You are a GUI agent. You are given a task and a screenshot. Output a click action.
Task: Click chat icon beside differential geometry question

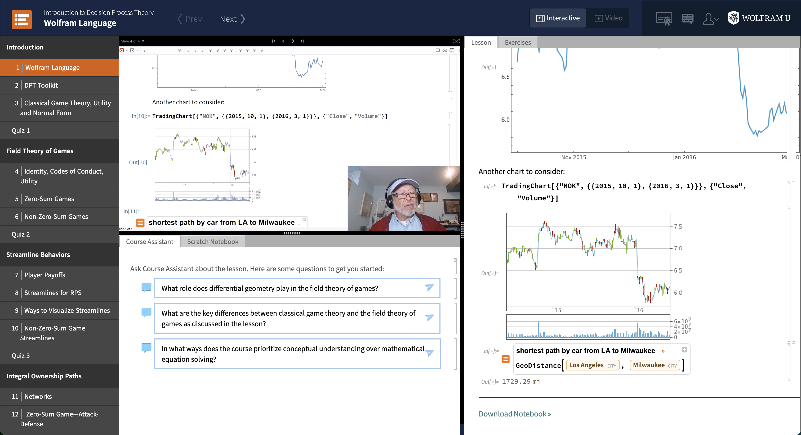pyautogui.click(x=146, y=287)
